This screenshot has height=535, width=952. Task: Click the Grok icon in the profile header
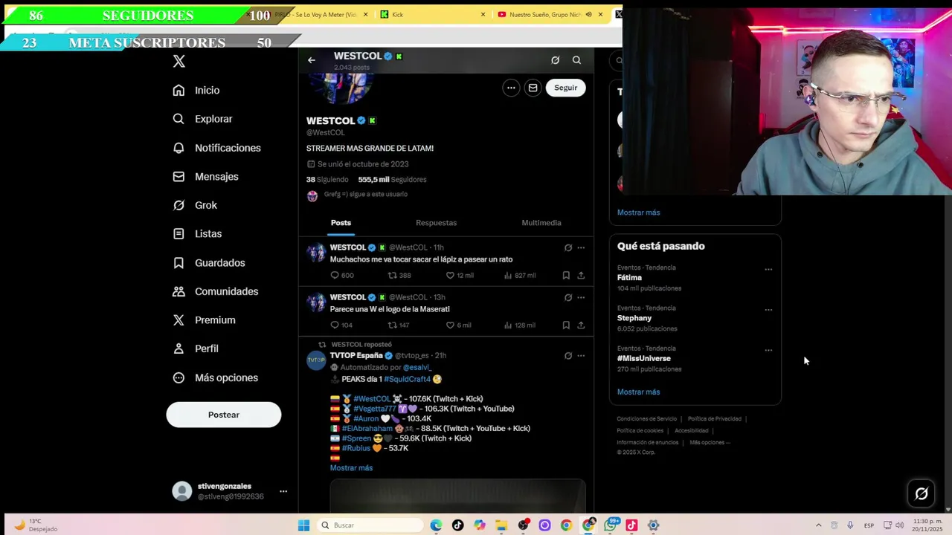pyautogui.click(x=555, y=60)
